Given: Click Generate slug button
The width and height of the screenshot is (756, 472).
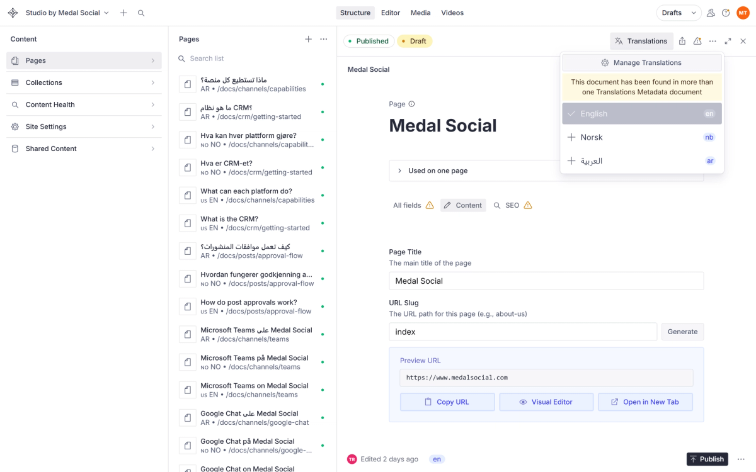Looking at the screenshot, I should coord(682,332).
